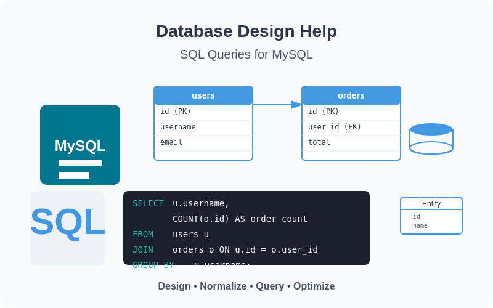Click the arrow linking users to orders
The width and height of the screenshot is (493, 308).
click(277, 105)
